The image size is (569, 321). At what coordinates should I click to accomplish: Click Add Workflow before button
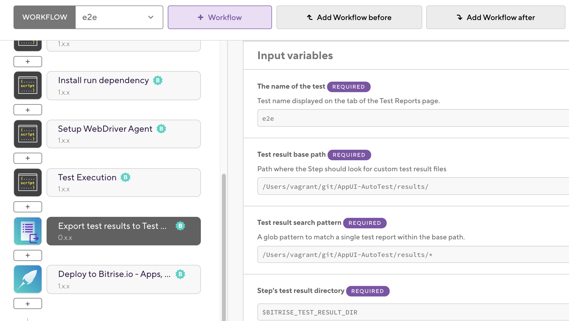tap(349, 17)
